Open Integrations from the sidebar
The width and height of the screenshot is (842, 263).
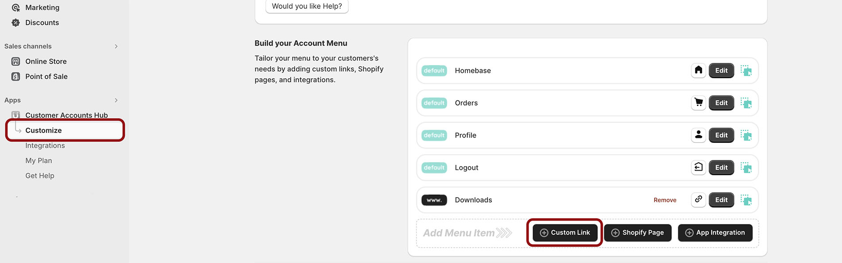pos(45,145)
